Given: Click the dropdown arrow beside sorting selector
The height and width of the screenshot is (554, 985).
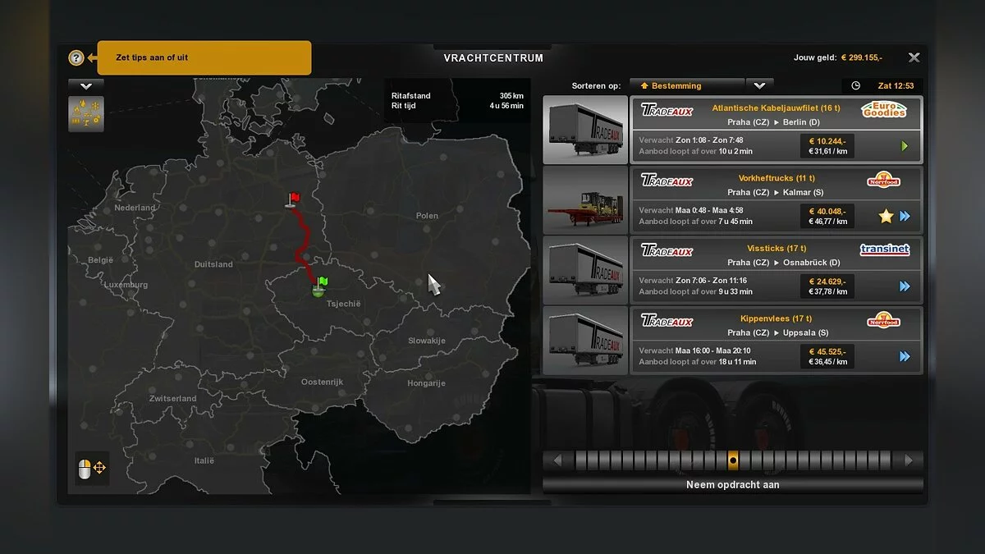Looking at the screenshot, I should click(x=759, y=85).
